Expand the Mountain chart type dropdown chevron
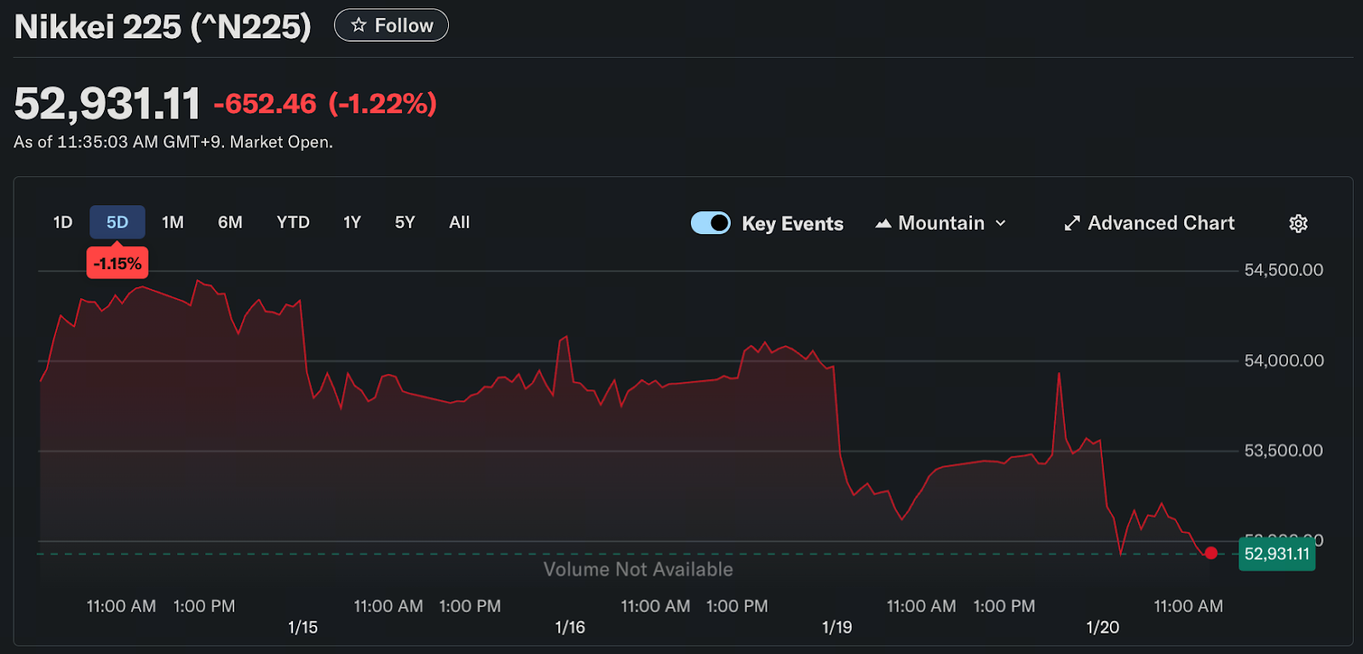 (1001, 223)
